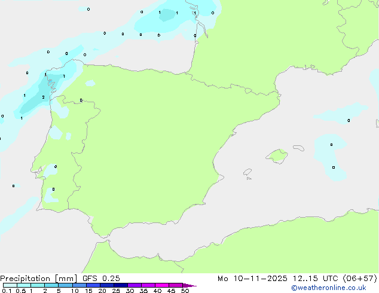Click Mallorca island on the map
Image resolution: width=379 pixels, height=293 pixels.
pyautogui.click(x=277, y=157)
